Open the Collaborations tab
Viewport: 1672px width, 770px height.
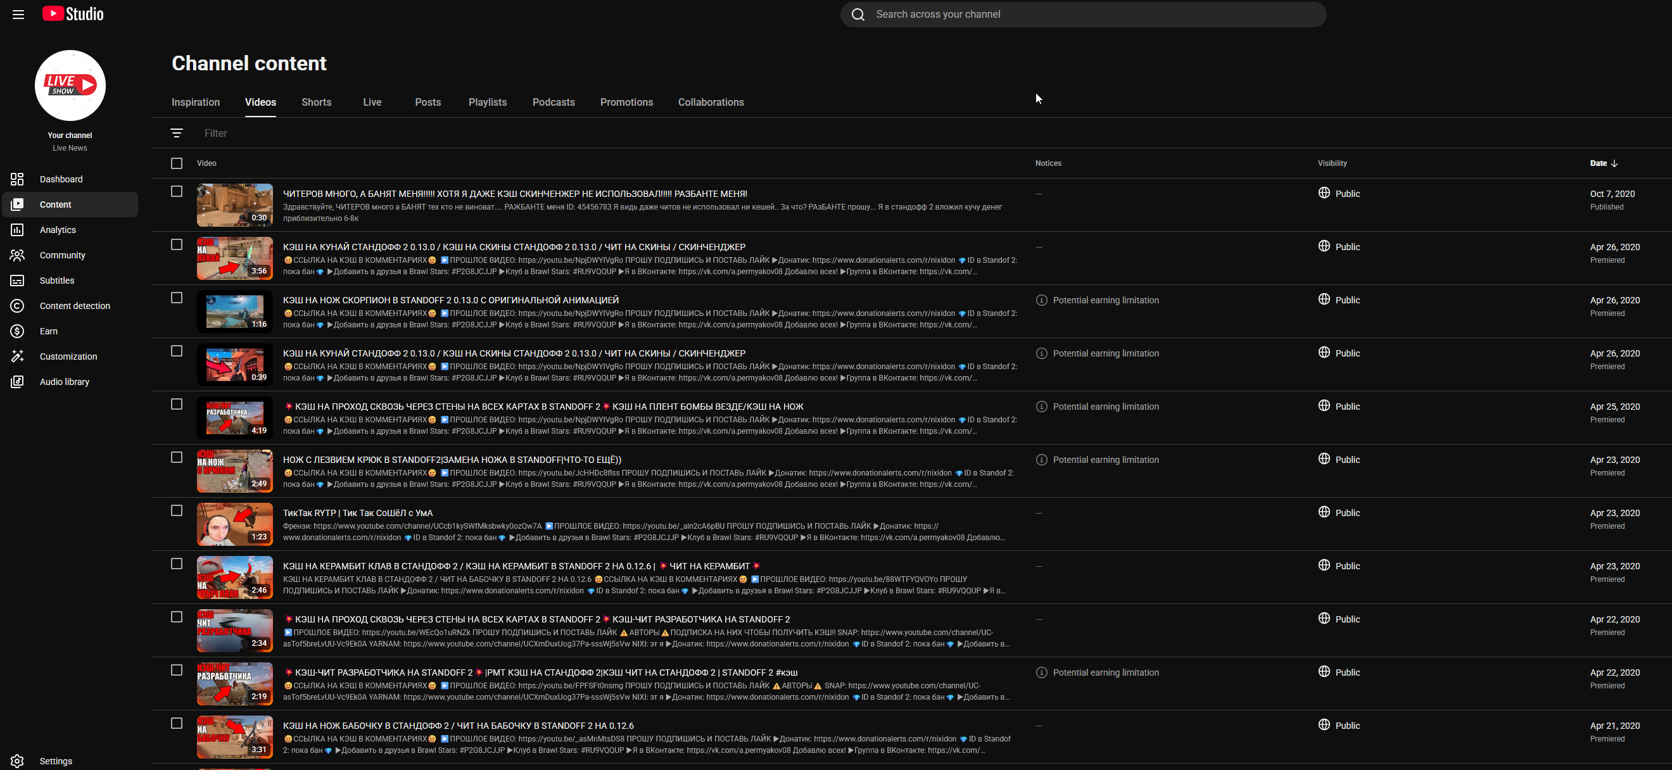coord(711,103)
